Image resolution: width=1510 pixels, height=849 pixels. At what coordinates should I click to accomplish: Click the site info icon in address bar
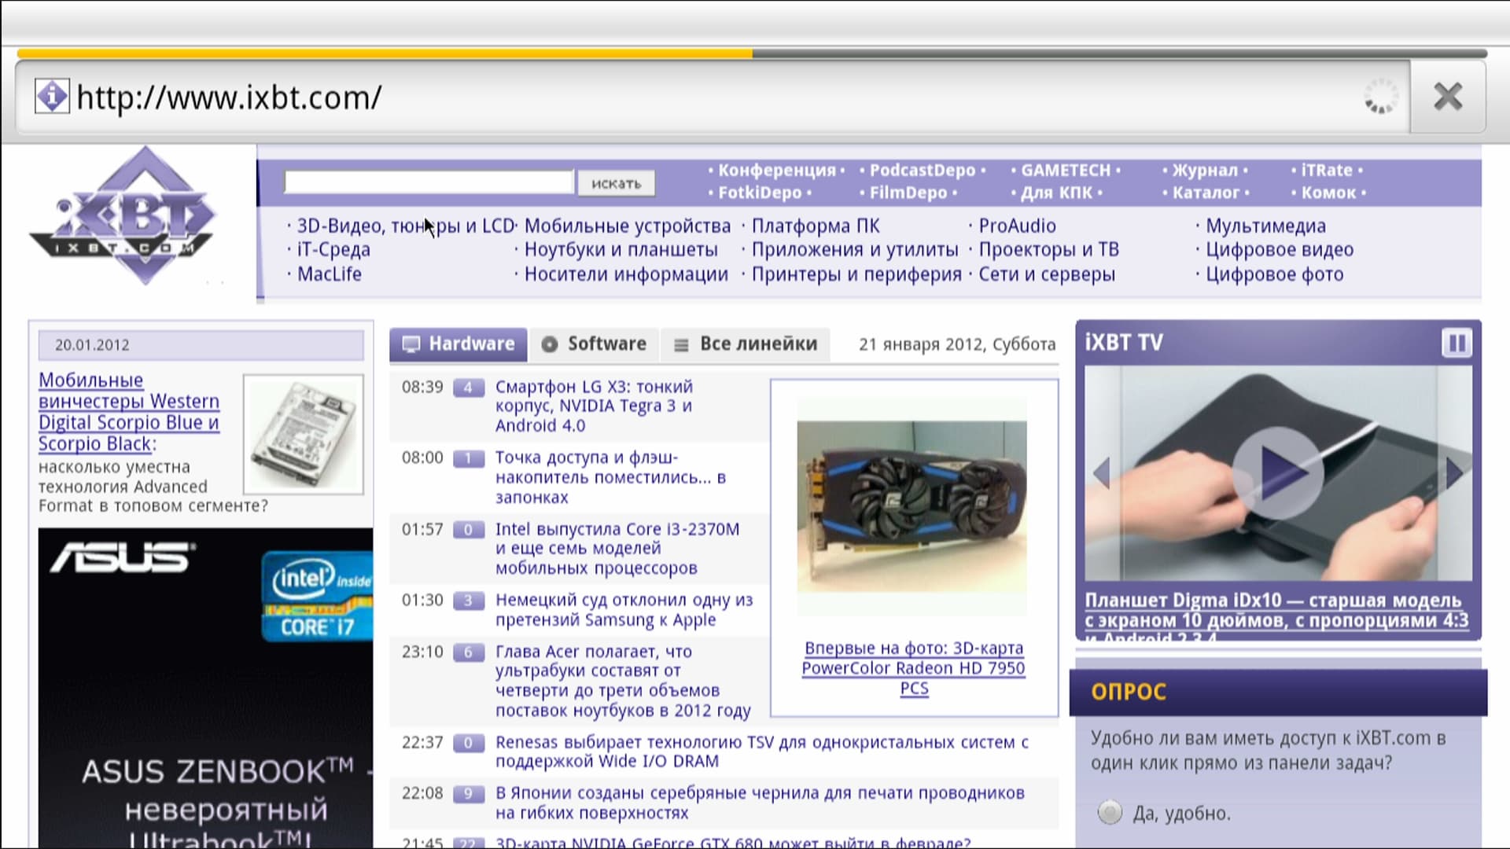click(x=52, y=97)
